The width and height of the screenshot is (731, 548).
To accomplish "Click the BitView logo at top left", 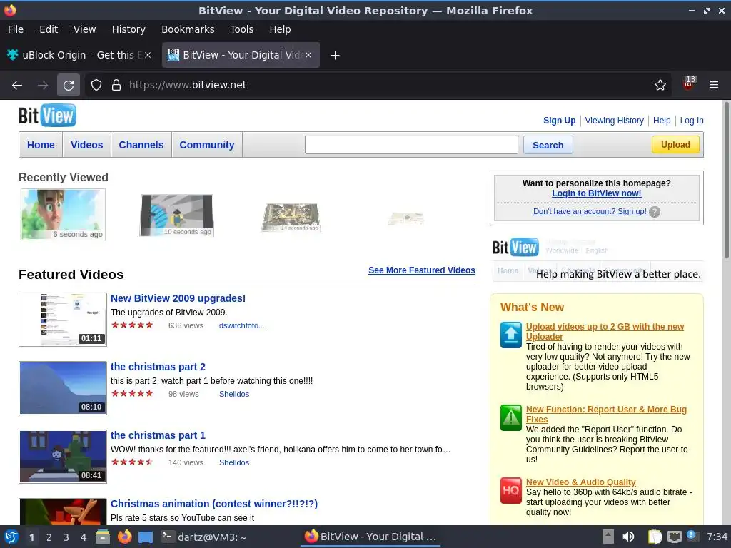I will 47,116.
